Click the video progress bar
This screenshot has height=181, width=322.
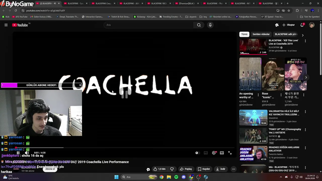[125, 148]
